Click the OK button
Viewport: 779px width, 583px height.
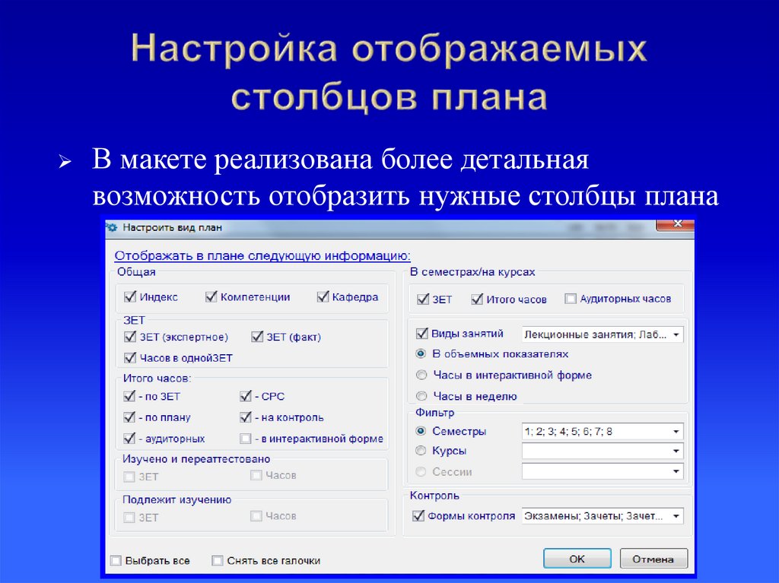[x=577, y=558]
